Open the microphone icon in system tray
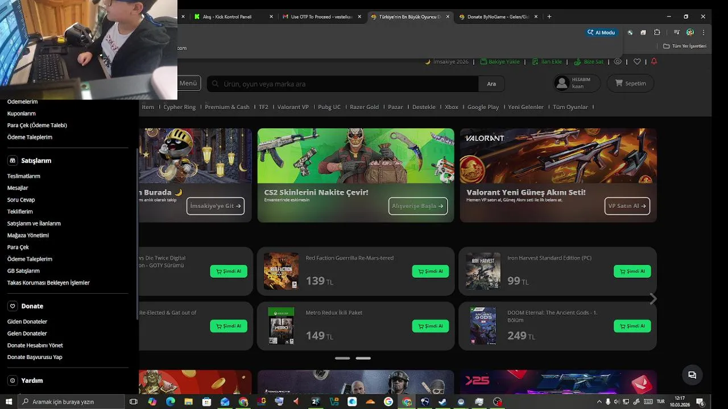 coord(608,402)
